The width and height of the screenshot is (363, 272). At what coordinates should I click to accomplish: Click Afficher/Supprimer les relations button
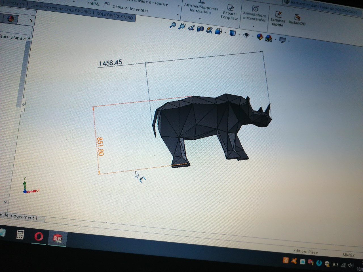[201, 7]
